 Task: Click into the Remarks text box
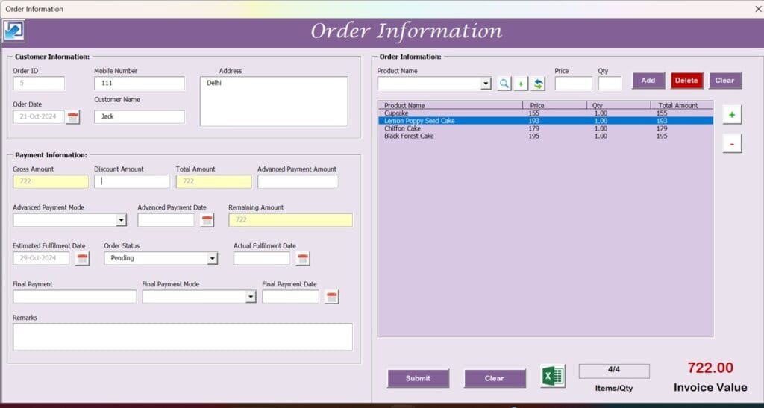click(x=182, y=336)
